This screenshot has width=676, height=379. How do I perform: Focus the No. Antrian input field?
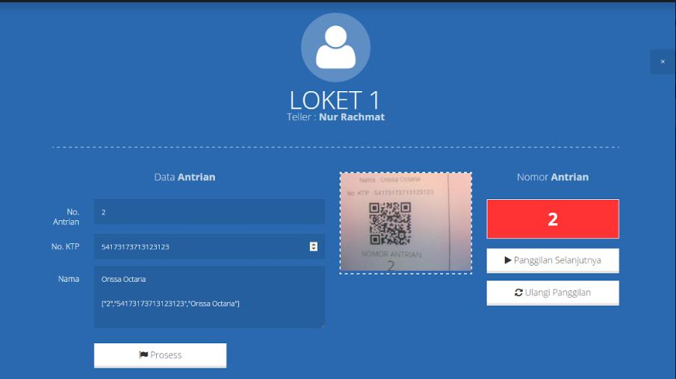click(x=210, y=211)
